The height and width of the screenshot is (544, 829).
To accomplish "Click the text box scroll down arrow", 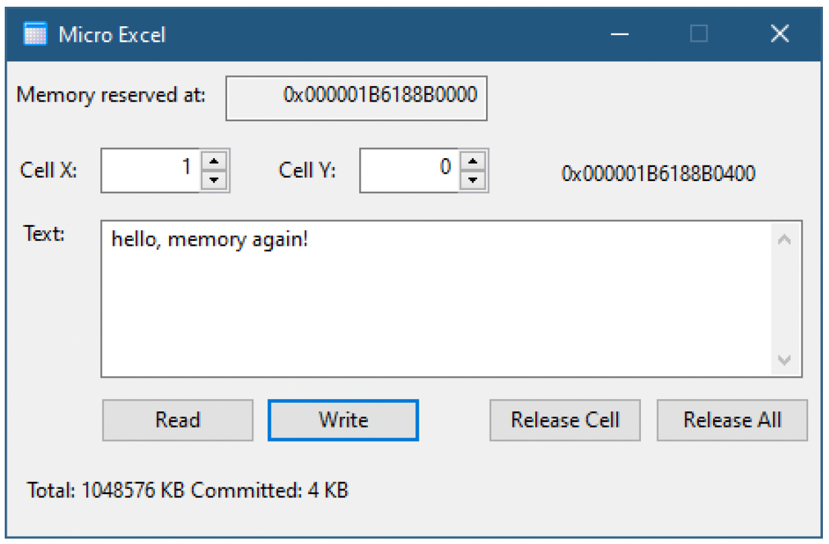I will pos(785,360).
